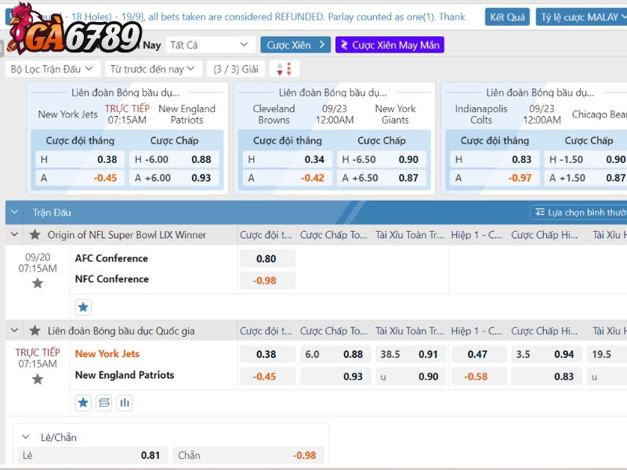The height and width of the screenshot is (470, 627).
Task: Open the stacked markets icon for Jets match
Action: (104, 403)
